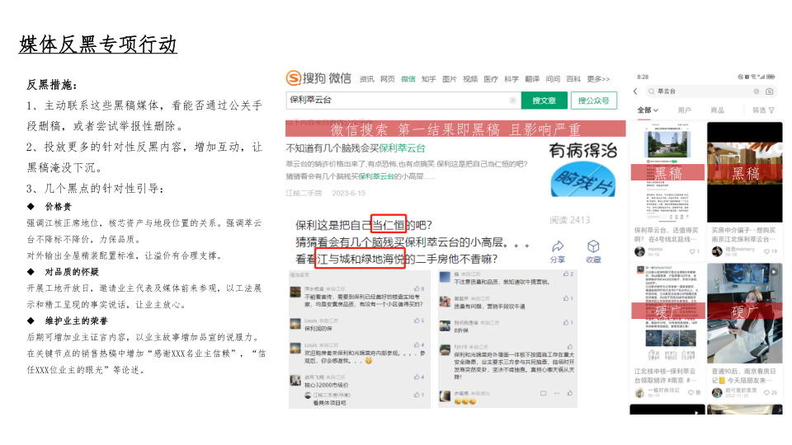Click the comment text 质量有问题，营销手段吹牛逼

click(489, 307)
